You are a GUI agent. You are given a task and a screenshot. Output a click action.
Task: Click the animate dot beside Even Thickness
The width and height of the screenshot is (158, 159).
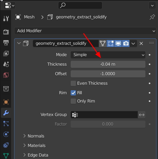[x=149, y=83]
